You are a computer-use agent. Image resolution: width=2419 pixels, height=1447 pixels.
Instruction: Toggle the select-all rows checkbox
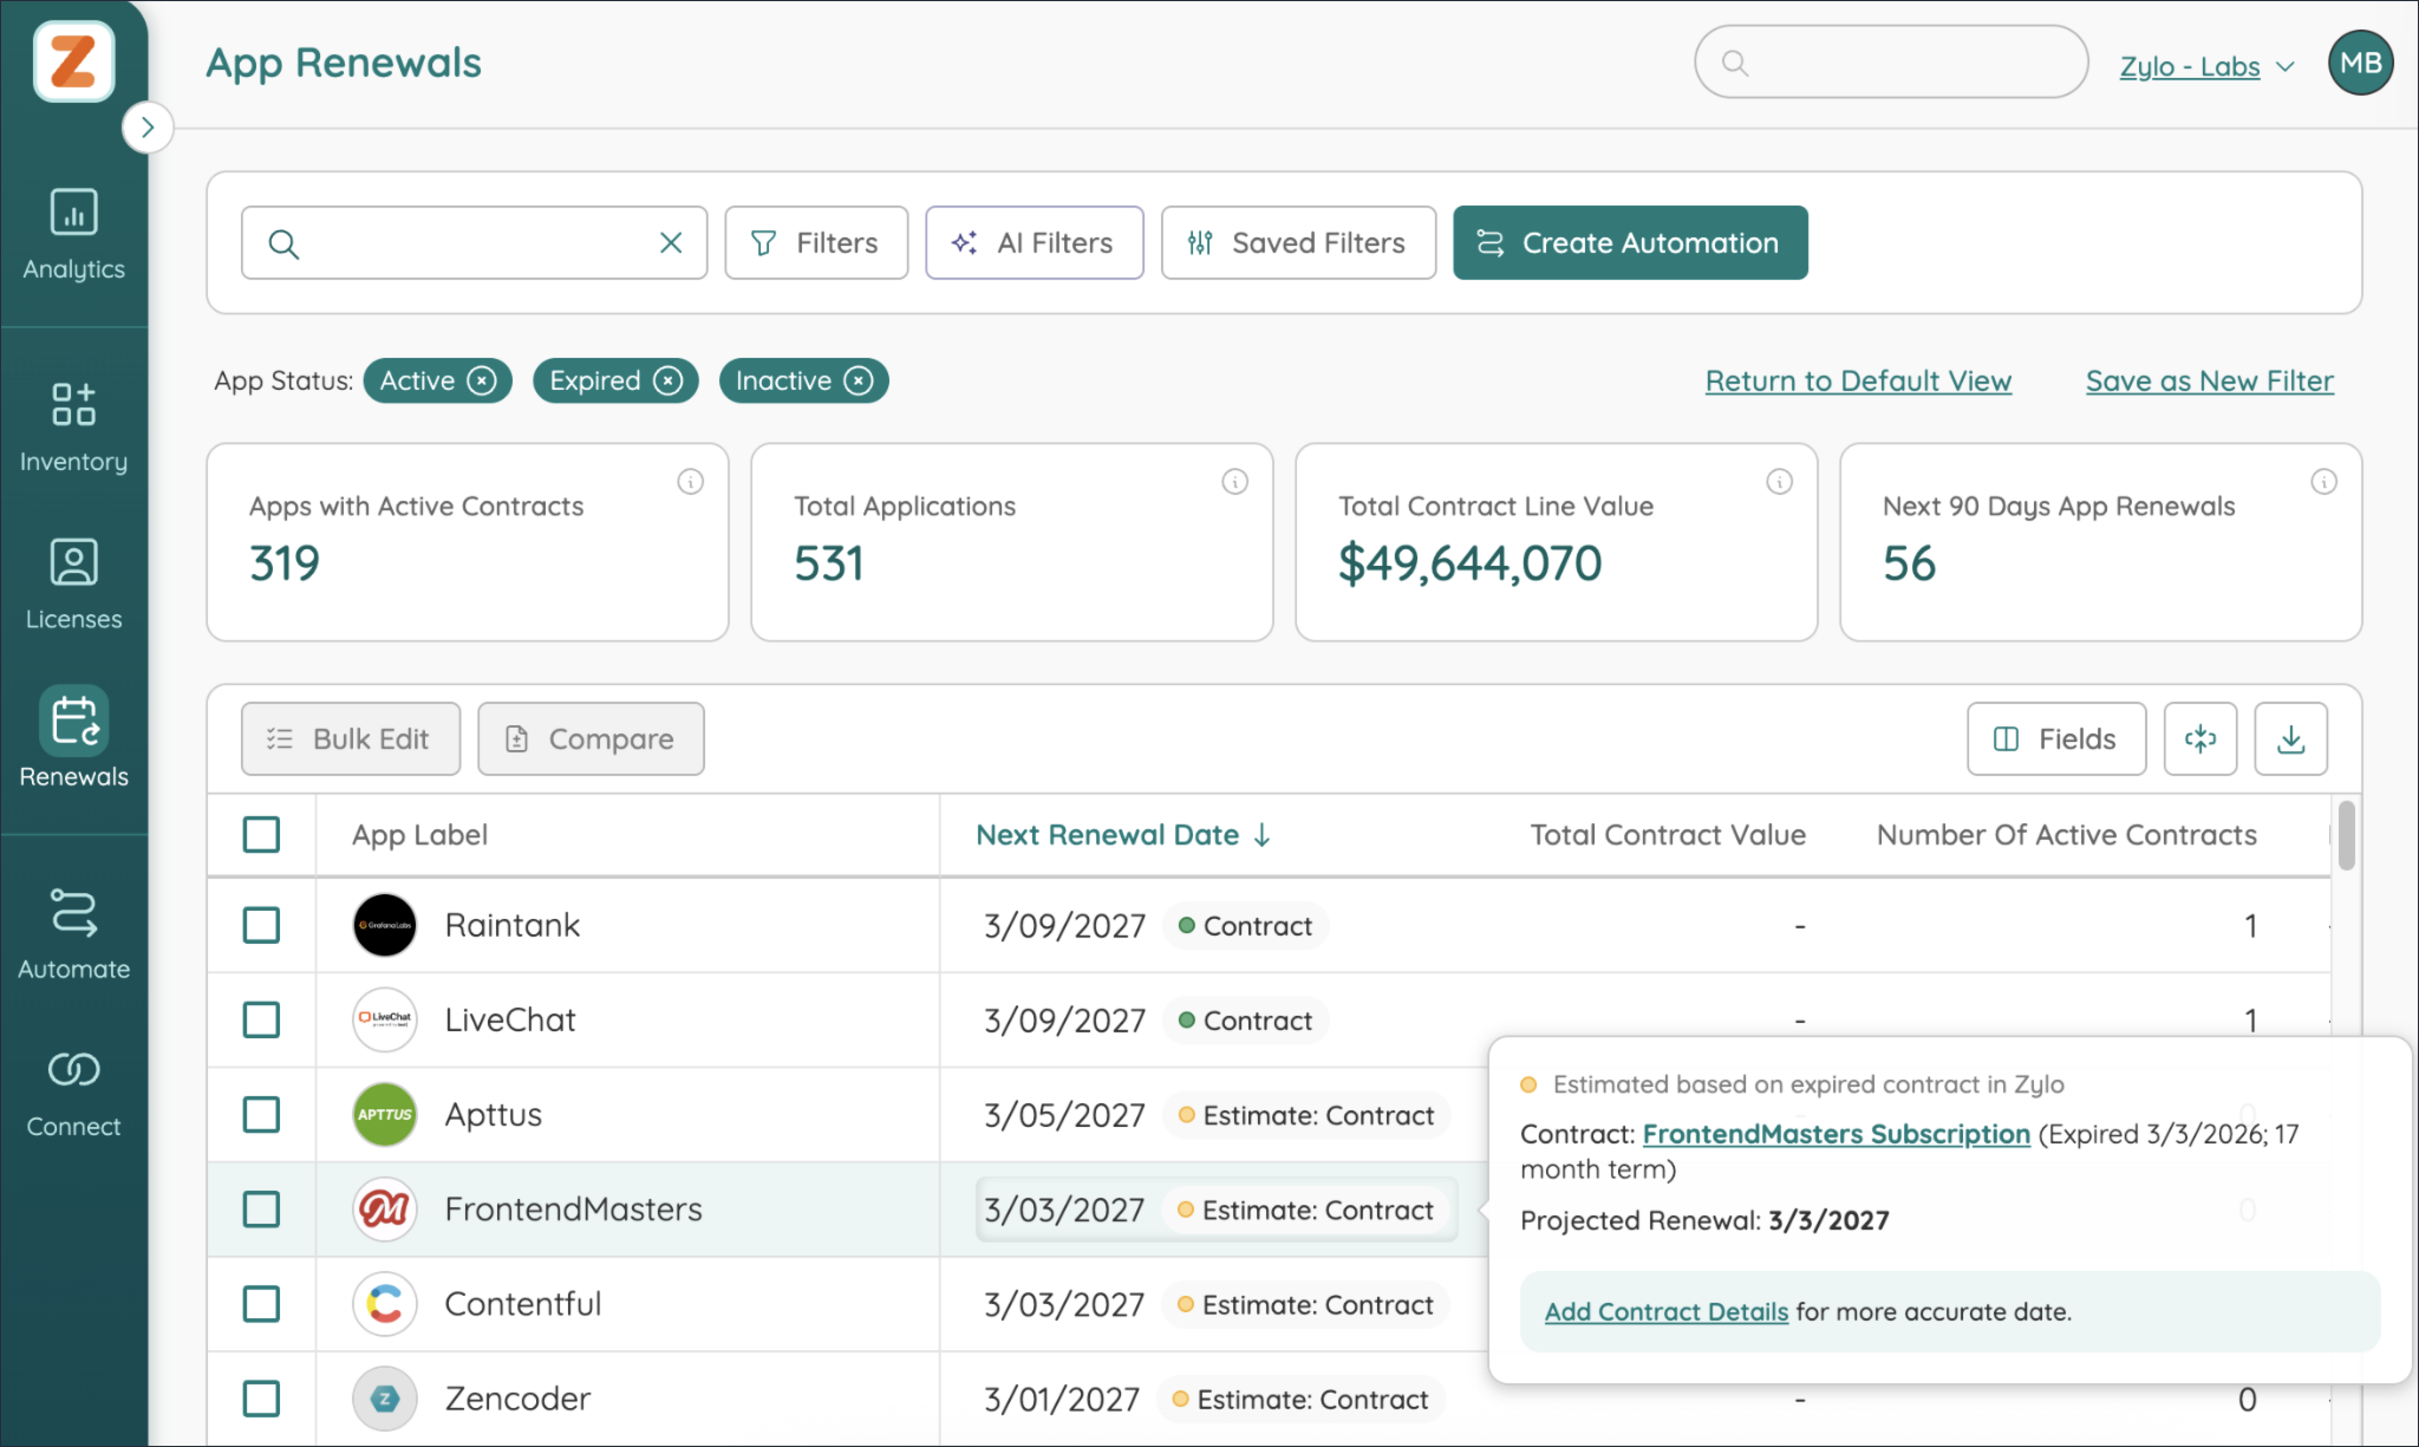261,835
